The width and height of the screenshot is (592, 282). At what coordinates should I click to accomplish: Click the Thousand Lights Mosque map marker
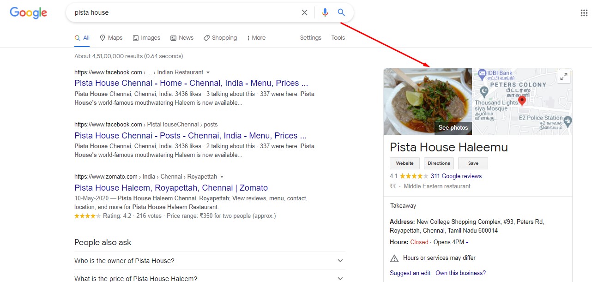[x=484, y=91]
